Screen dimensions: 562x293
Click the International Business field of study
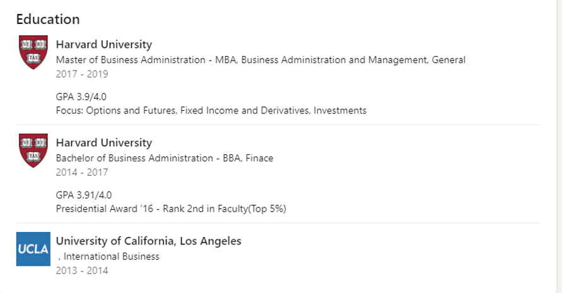tap(111, 256)
